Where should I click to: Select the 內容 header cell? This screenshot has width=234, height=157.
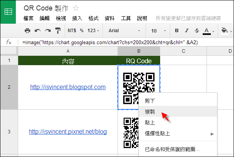coord(68,60)
